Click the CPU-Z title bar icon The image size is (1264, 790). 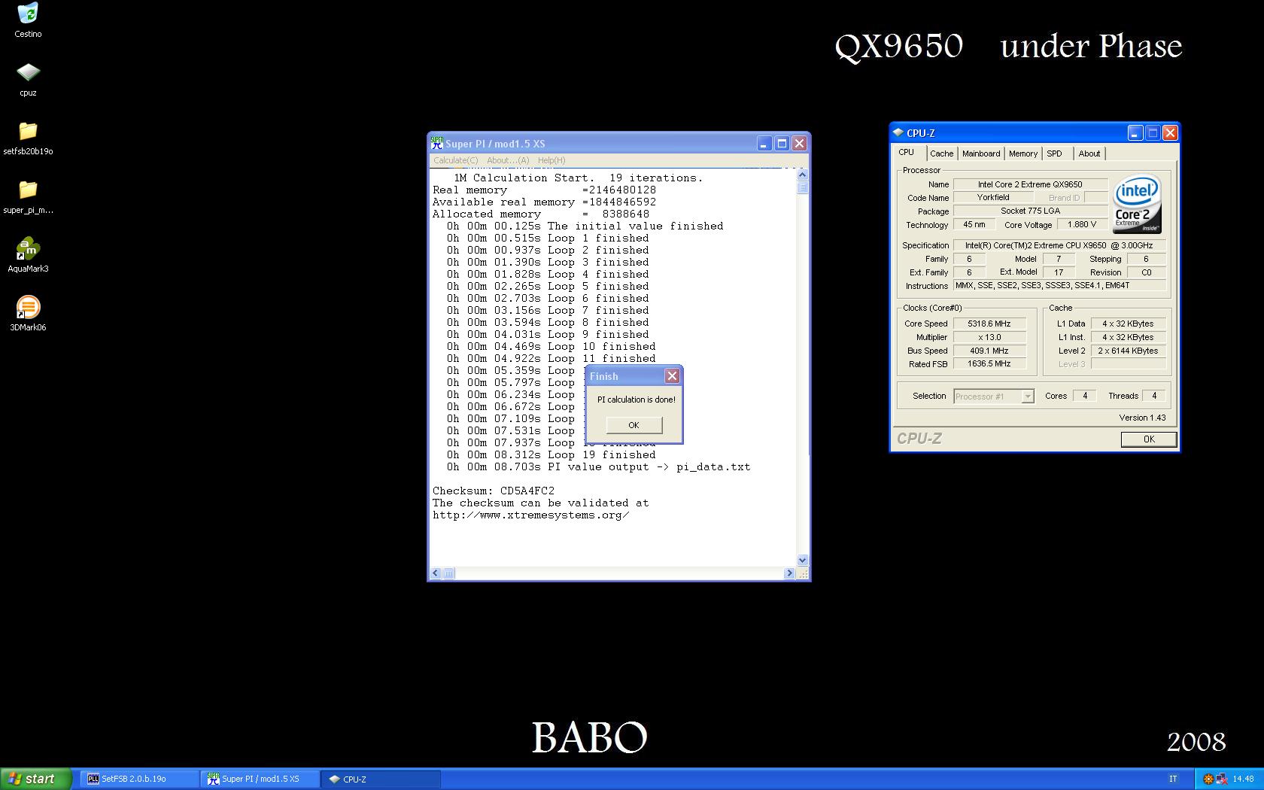pyautogui.click(x=898, y=132)
